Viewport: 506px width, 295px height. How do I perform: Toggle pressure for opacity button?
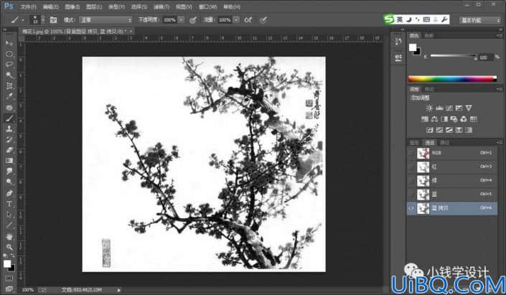point(192,20)
